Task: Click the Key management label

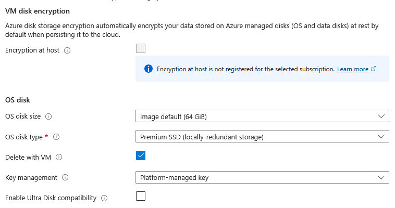Action: tap(31, 178)
